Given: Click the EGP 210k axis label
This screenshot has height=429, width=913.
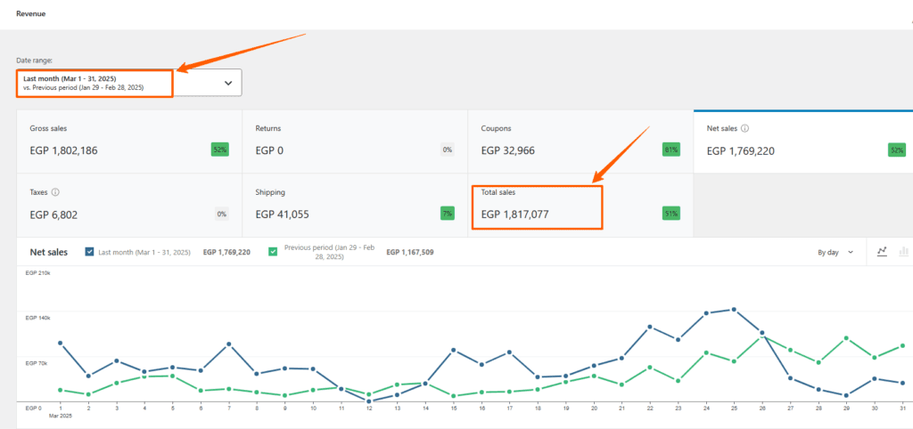Looking at the screenshot, I should [x=37, y=273].
